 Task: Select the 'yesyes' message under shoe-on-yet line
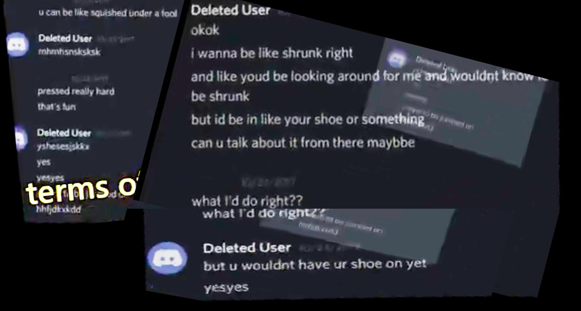click(226, 287)
